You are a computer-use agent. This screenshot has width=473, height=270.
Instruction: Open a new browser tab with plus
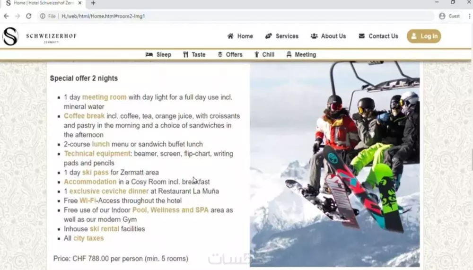[93, 3]
